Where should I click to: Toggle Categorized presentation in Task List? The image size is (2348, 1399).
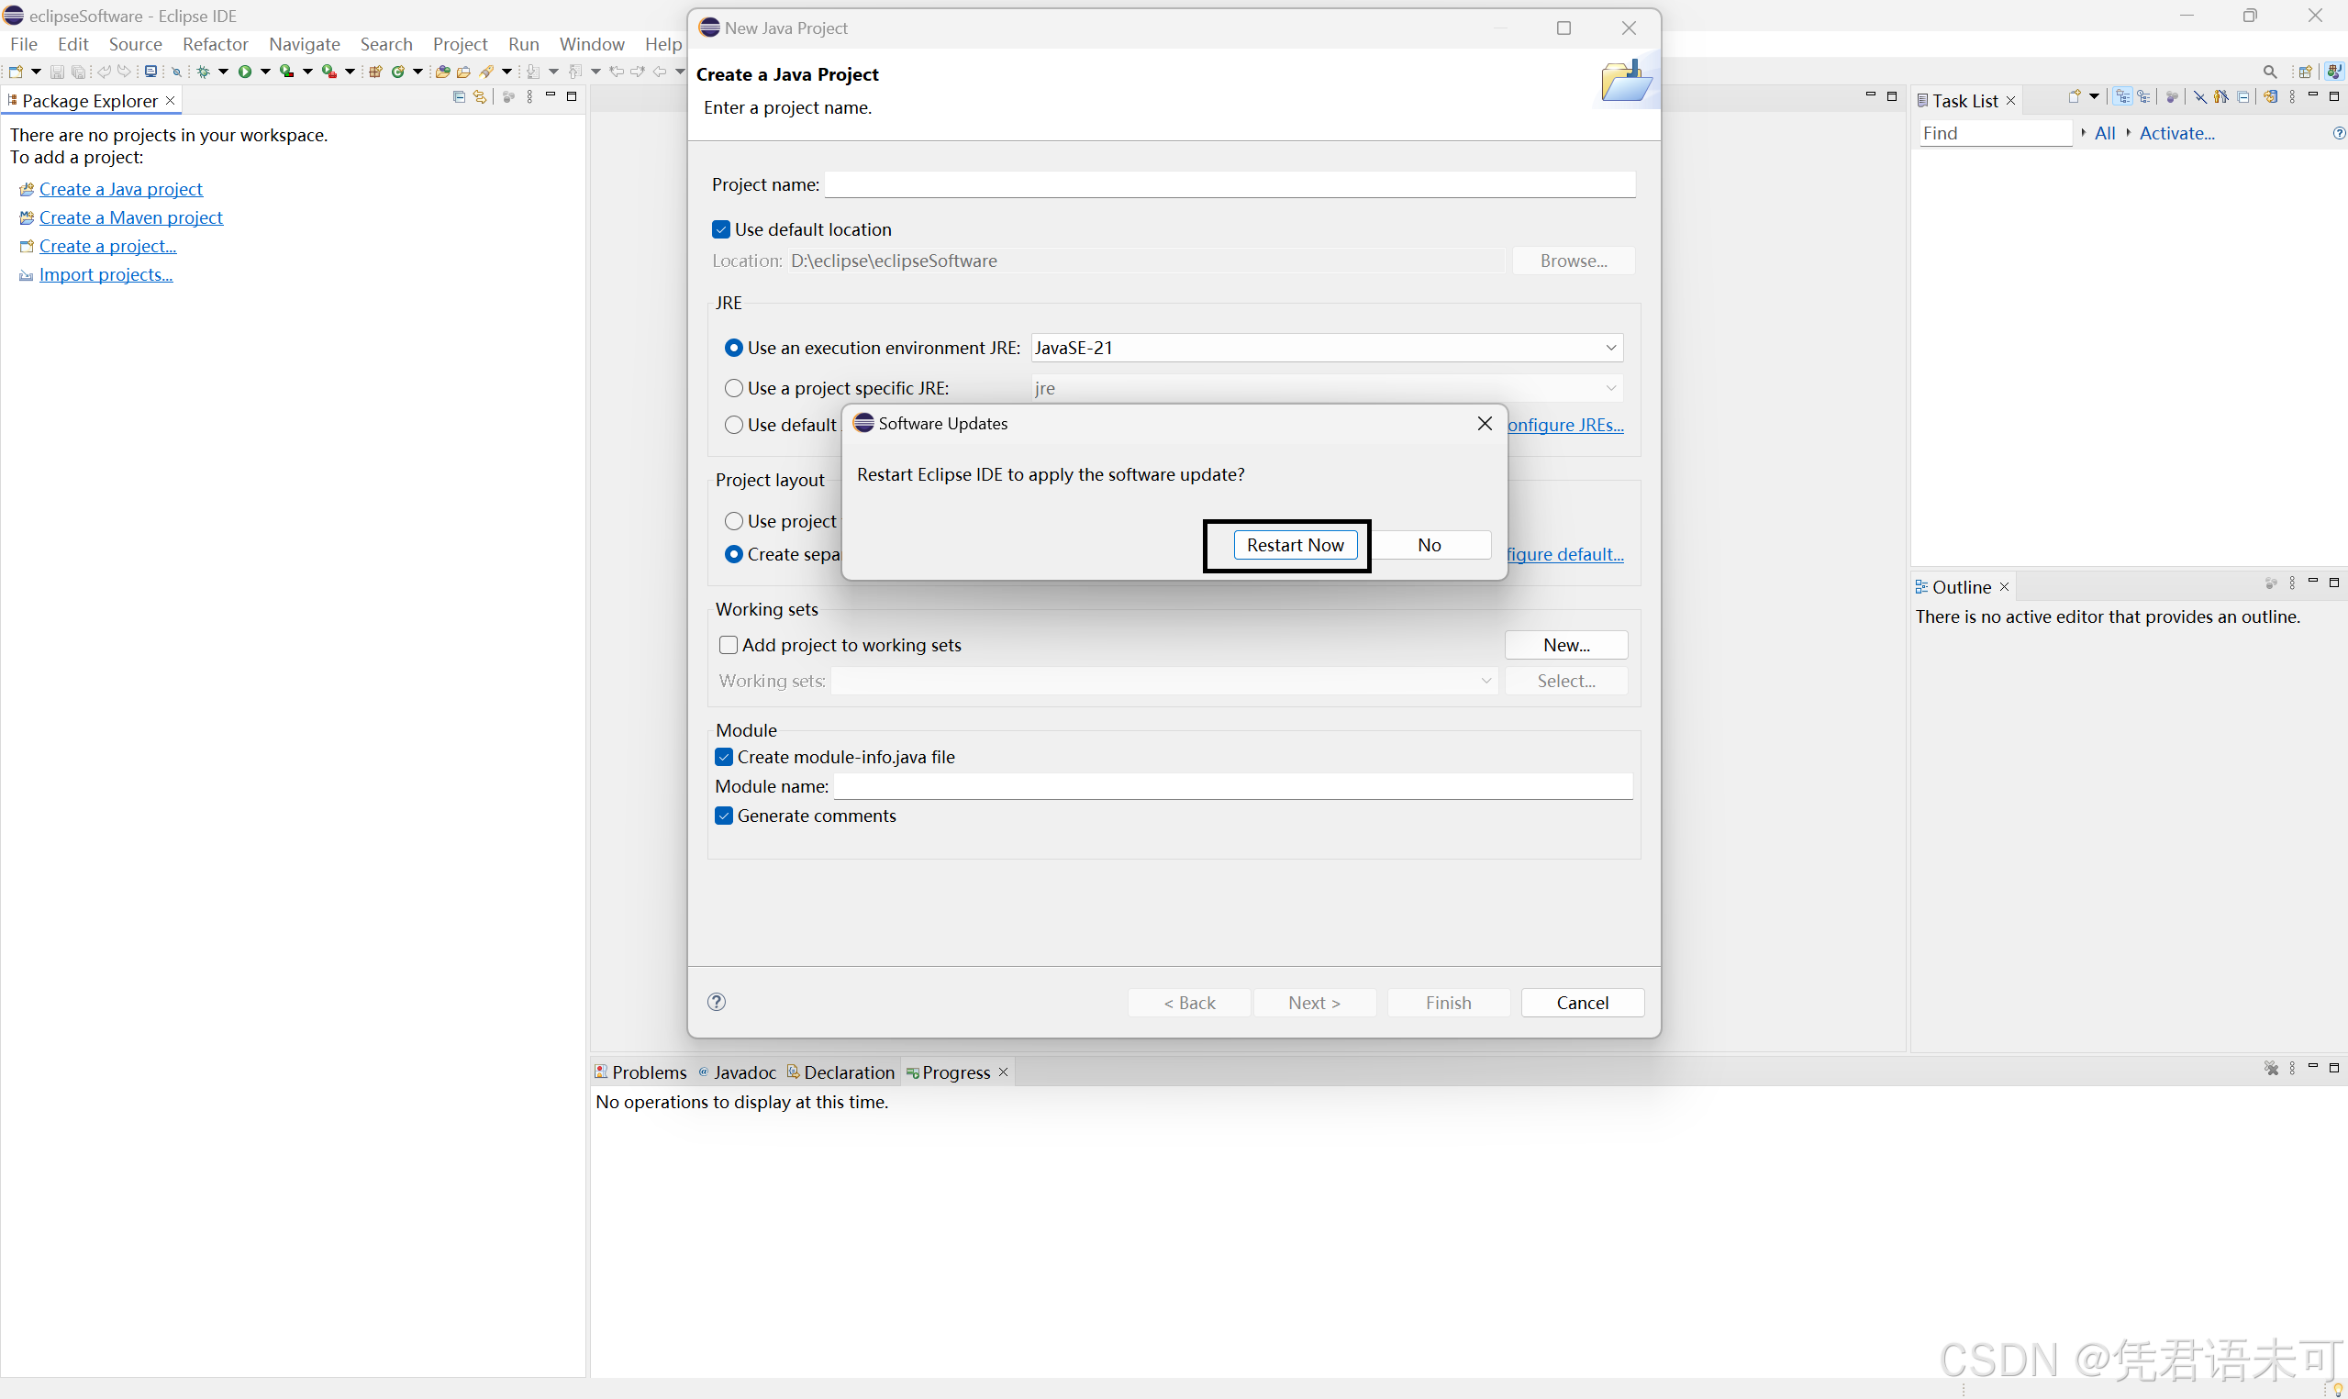2122,96
